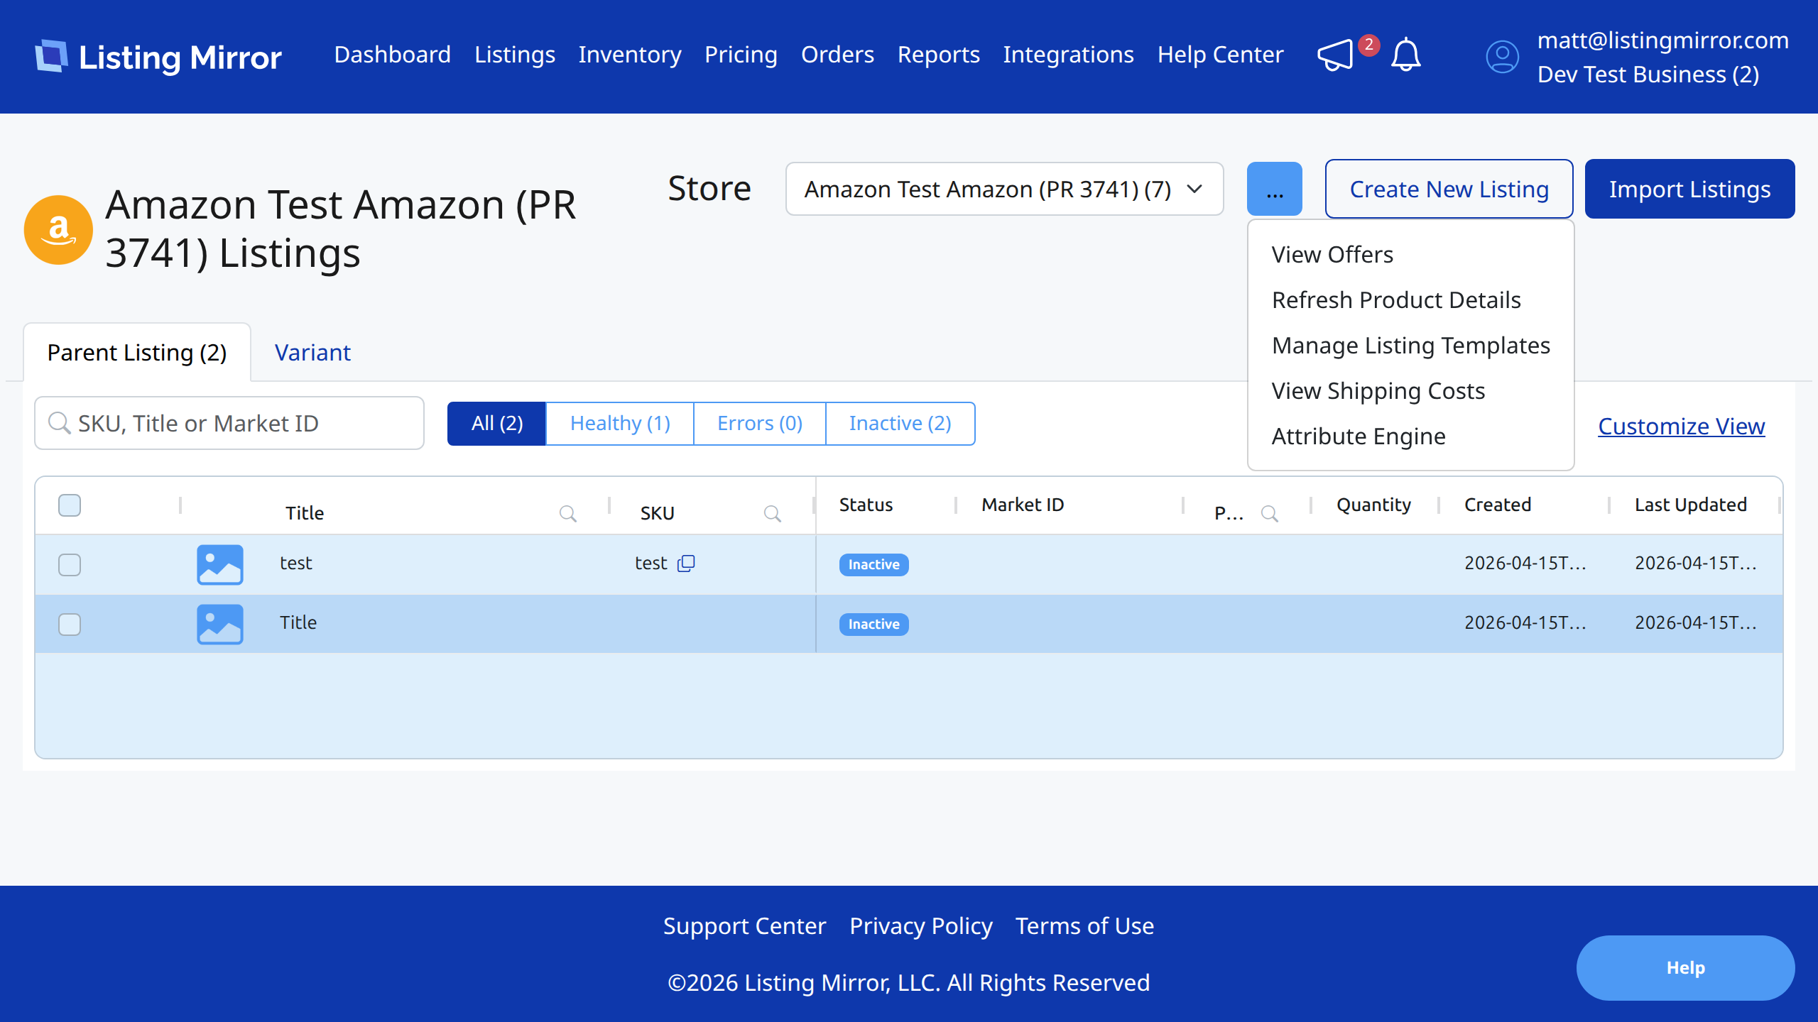This screenshot has width=1818, height=1022.
Task: Filter listings by Healthy (1)
Action: (620, 424)
